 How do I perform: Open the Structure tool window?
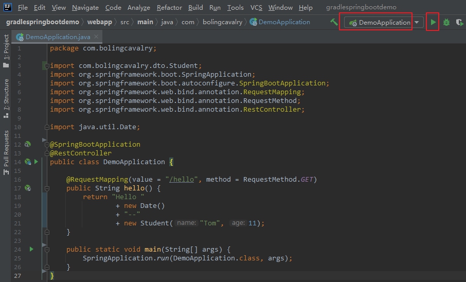[x=6, y=98]
